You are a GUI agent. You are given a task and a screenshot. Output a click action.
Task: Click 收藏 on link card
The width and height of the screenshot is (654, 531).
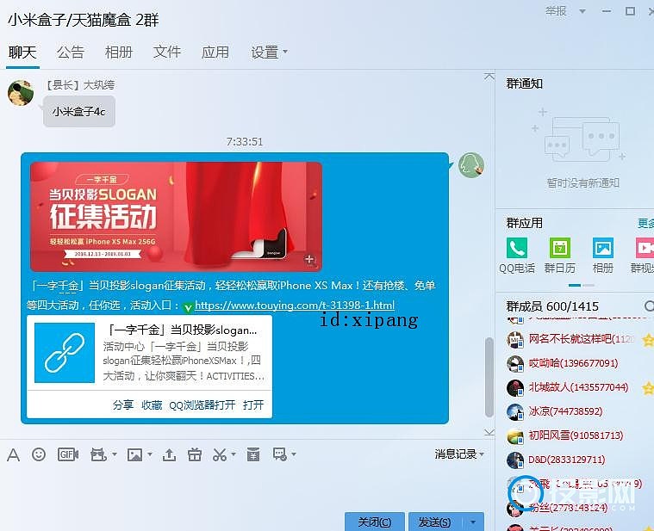(152, 404)
